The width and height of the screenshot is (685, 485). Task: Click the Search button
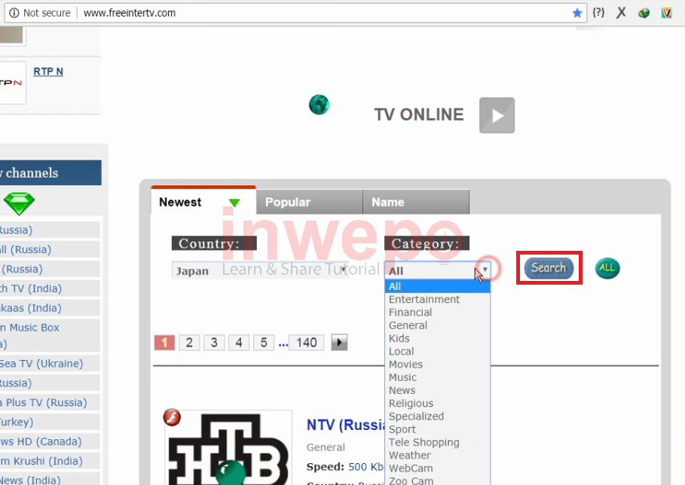(x=549, y=267)
